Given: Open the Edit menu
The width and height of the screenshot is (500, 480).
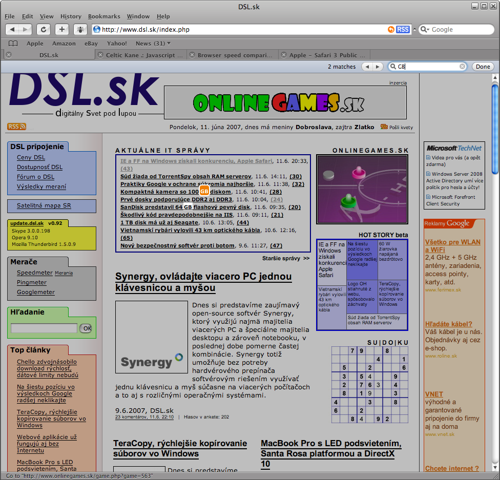Looking at the screenshot, I should (x=28, y=16).
